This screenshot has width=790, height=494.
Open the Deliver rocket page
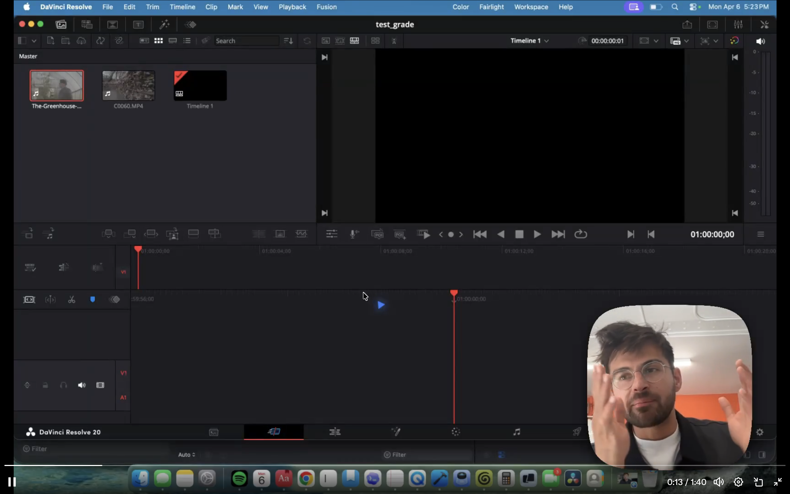[x=577, y=432]
